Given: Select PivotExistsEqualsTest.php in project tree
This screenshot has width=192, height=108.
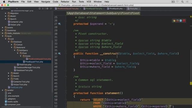Looking at the screenshot, I should click(40, 59).
